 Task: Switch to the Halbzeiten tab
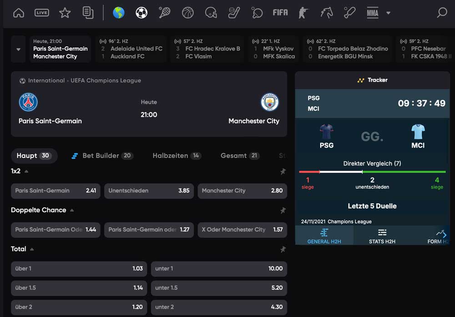[x=177, y=156]
